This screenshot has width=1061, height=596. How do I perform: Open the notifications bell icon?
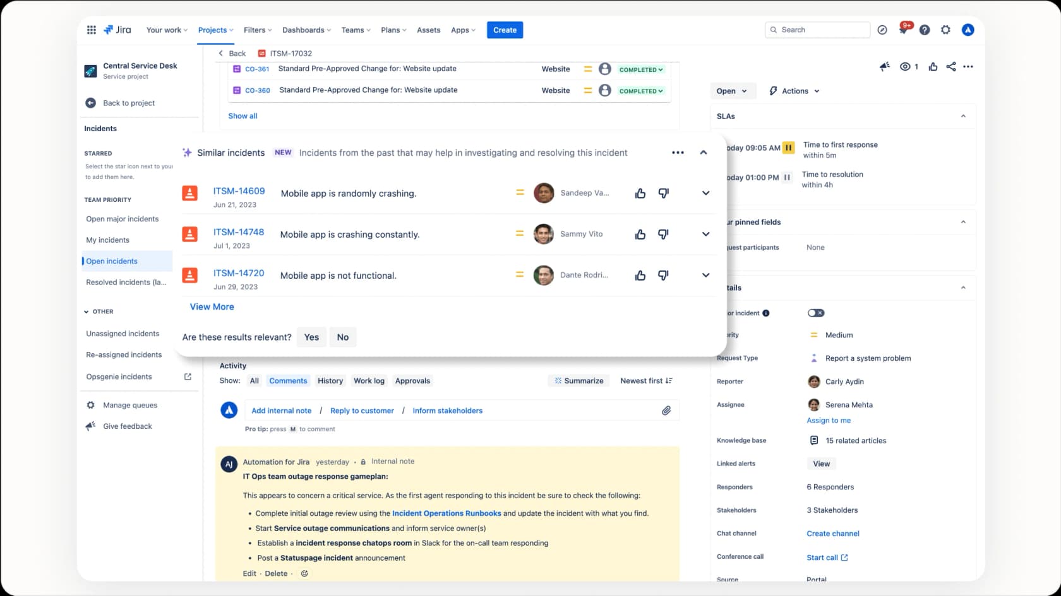903,30
